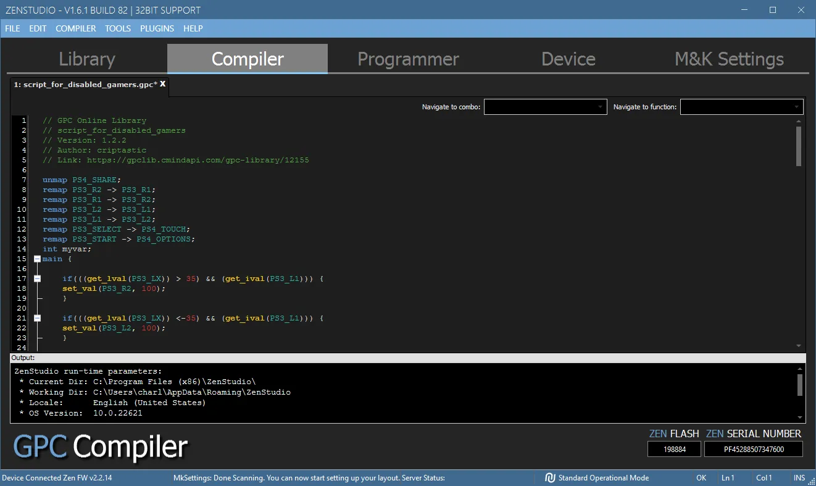Click the 'remap PS3_START -> PS4_OPTIONS;' line
The width and height of the screenshot is (816, 486).
point(119,239)
